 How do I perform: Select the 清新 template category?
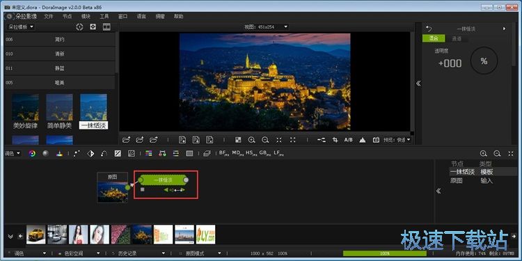[60, 54]
